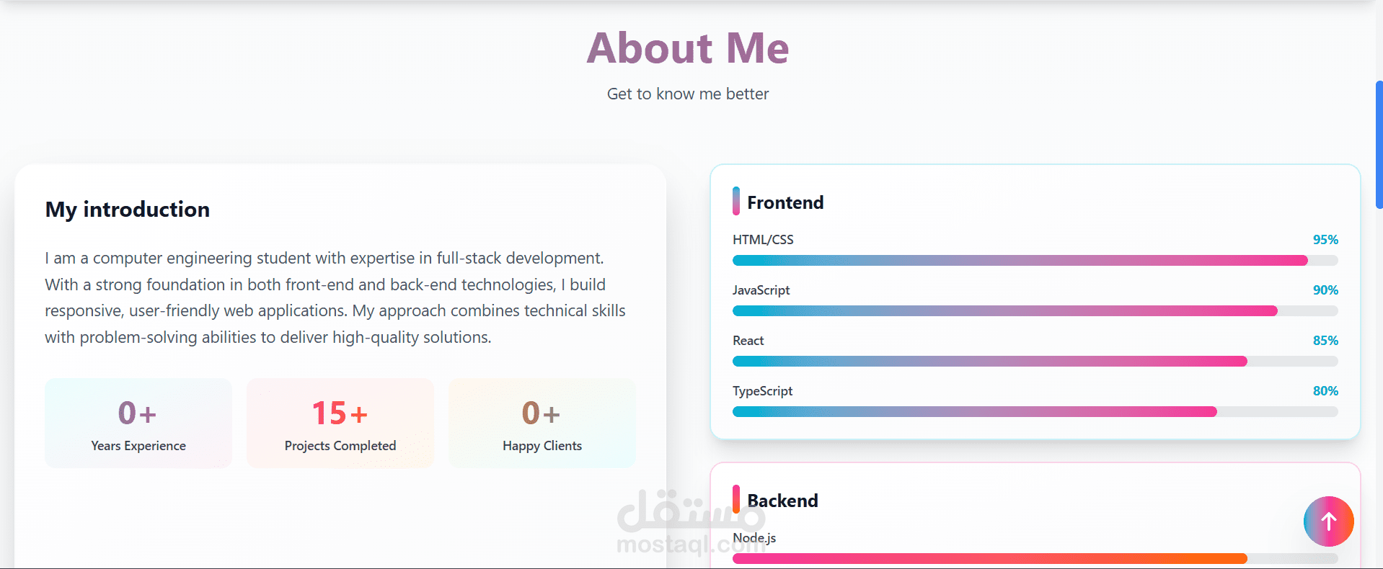The height and width of the screenshot is (569, 1383).
Task: Click the scroll-to-top arrow button
Action: click(x=1328, y=521)
